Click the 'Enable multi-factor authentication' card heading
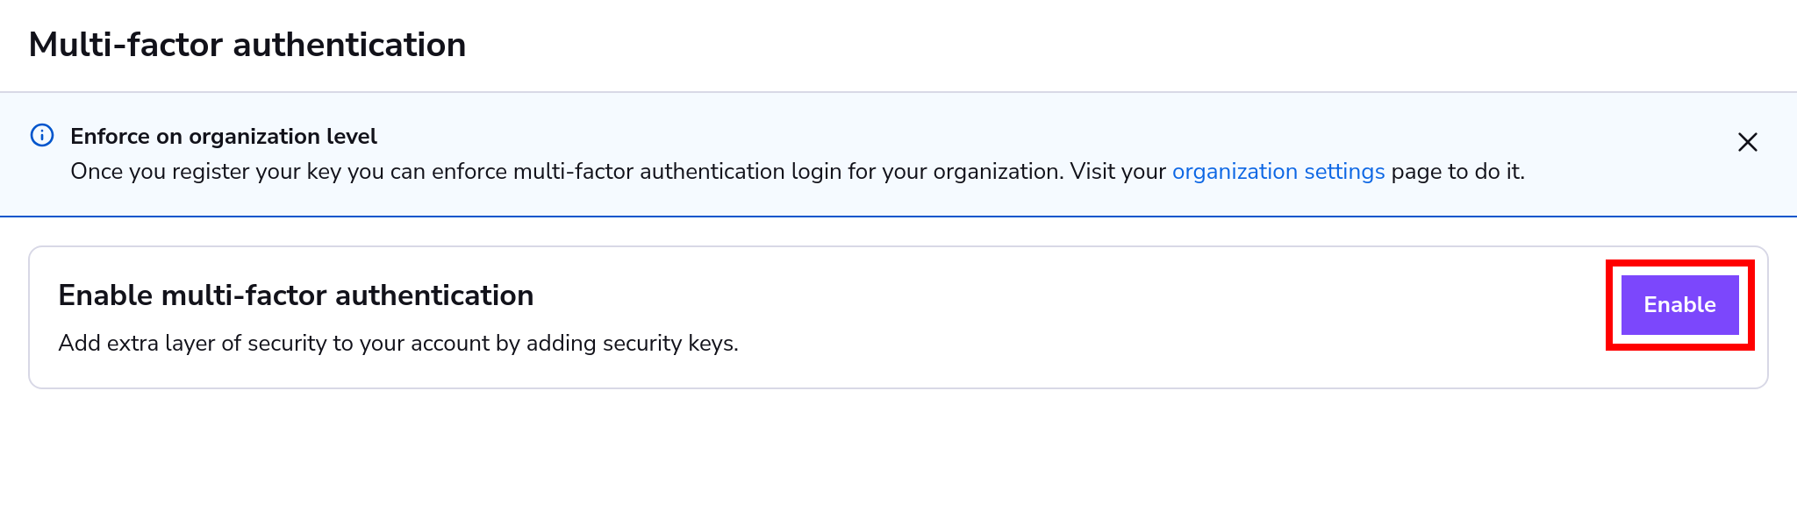Image resolution: width=1797 pixels, height=526 pixels. pyautogui.click(x=296, y=295)
